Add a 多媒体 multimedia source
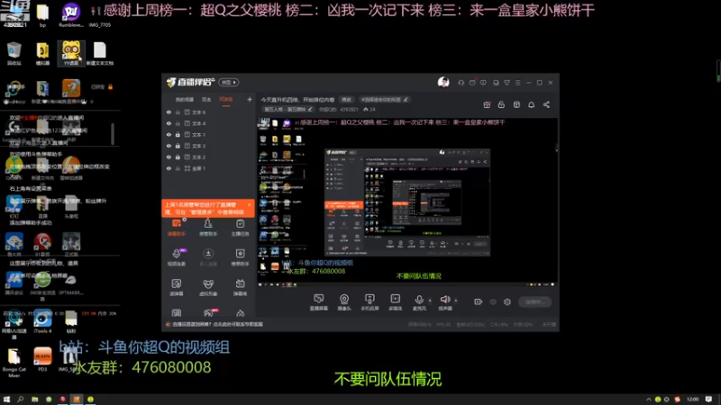Image resolution: width=721 pixels, height=405 pixels. (x=396, y=302)
